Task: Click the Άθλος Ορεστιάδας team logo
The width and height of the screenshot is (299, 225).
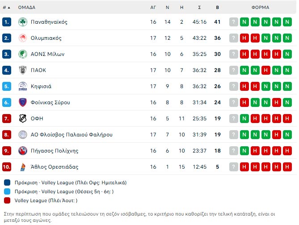Action: (23, 167)
